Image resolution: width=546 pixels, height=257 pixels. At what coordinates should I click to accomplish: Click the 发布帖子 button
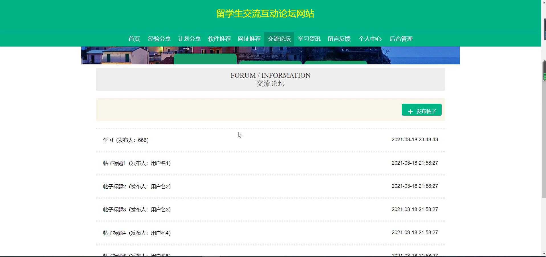tap(421, 110)
